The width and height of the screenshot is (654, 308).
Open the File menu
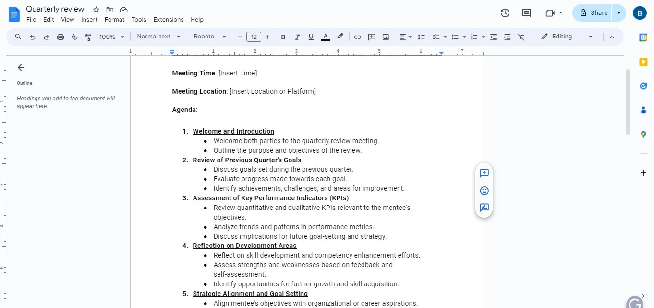click(31, 20)
